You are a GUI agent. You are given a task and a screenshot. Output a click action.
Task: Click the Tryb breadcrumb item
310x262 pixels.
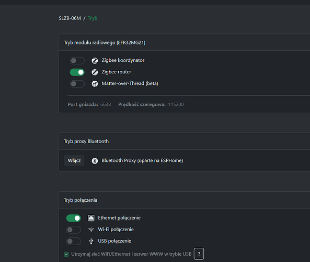pyautogui.click(x=93, y=18)
